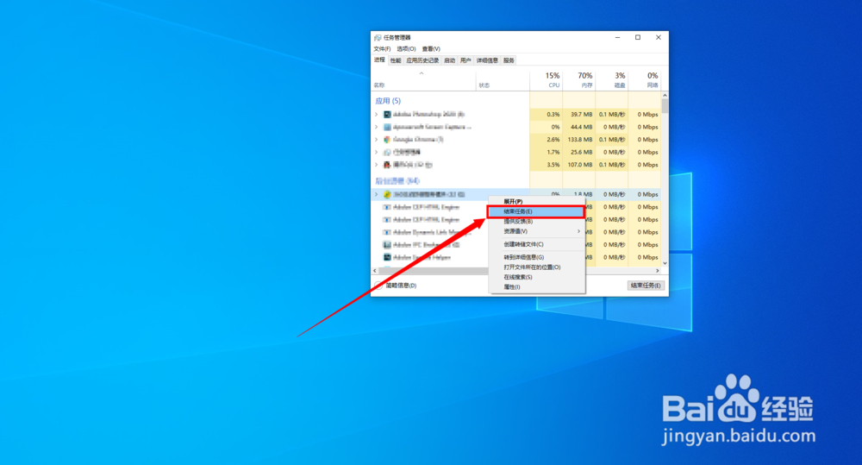Click the vertical scrollbar down arrow
The image size is (862, 465).
click(x=665, y=263)
